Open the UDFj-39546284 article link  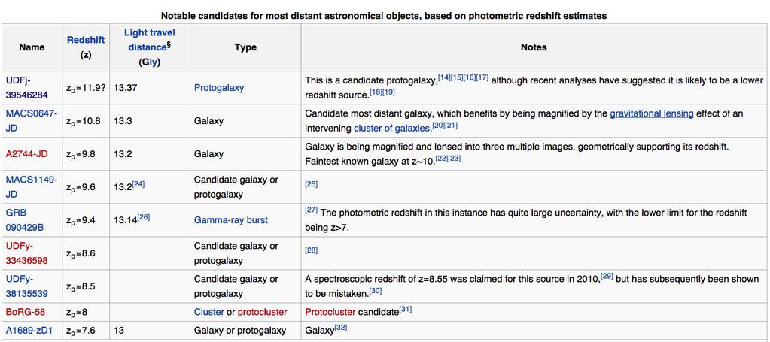[26, 87]
